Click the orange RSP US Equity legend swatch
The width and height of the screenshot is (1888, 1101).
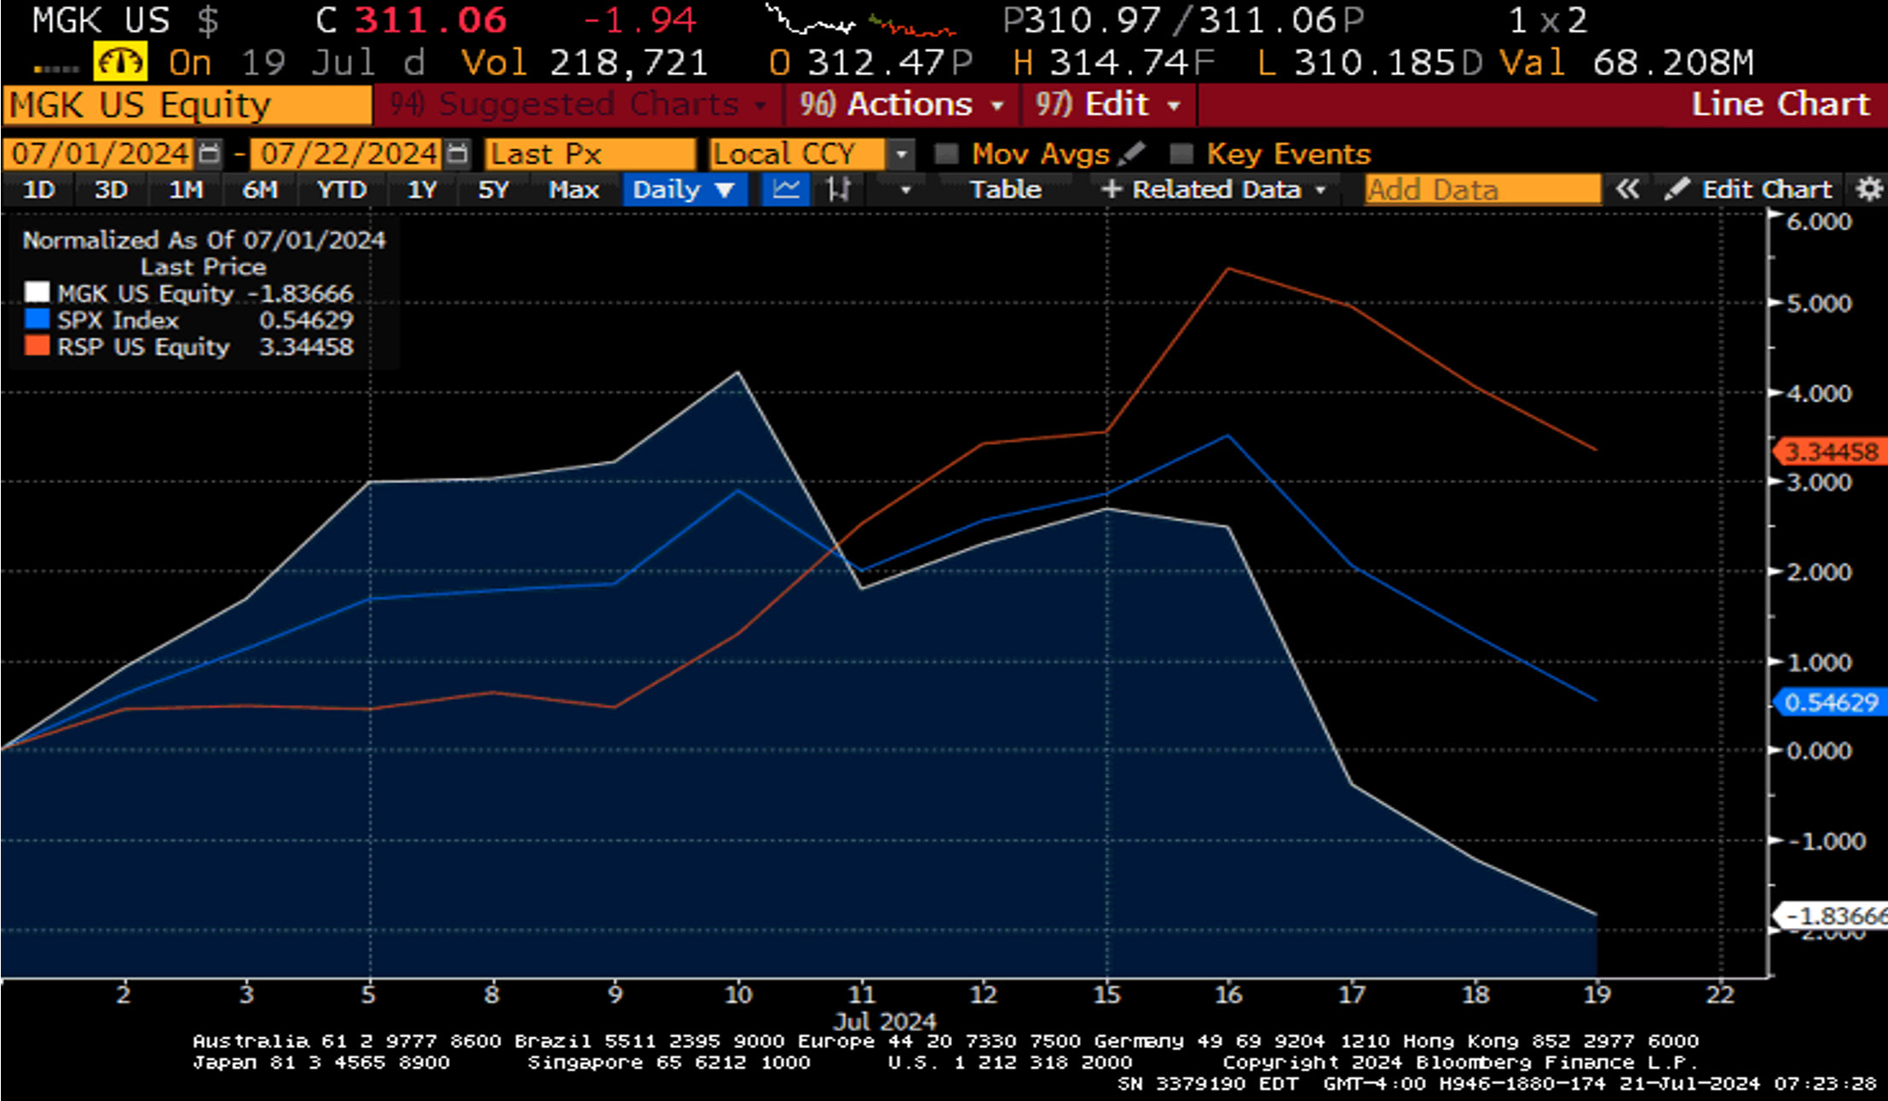coord(38,346)
